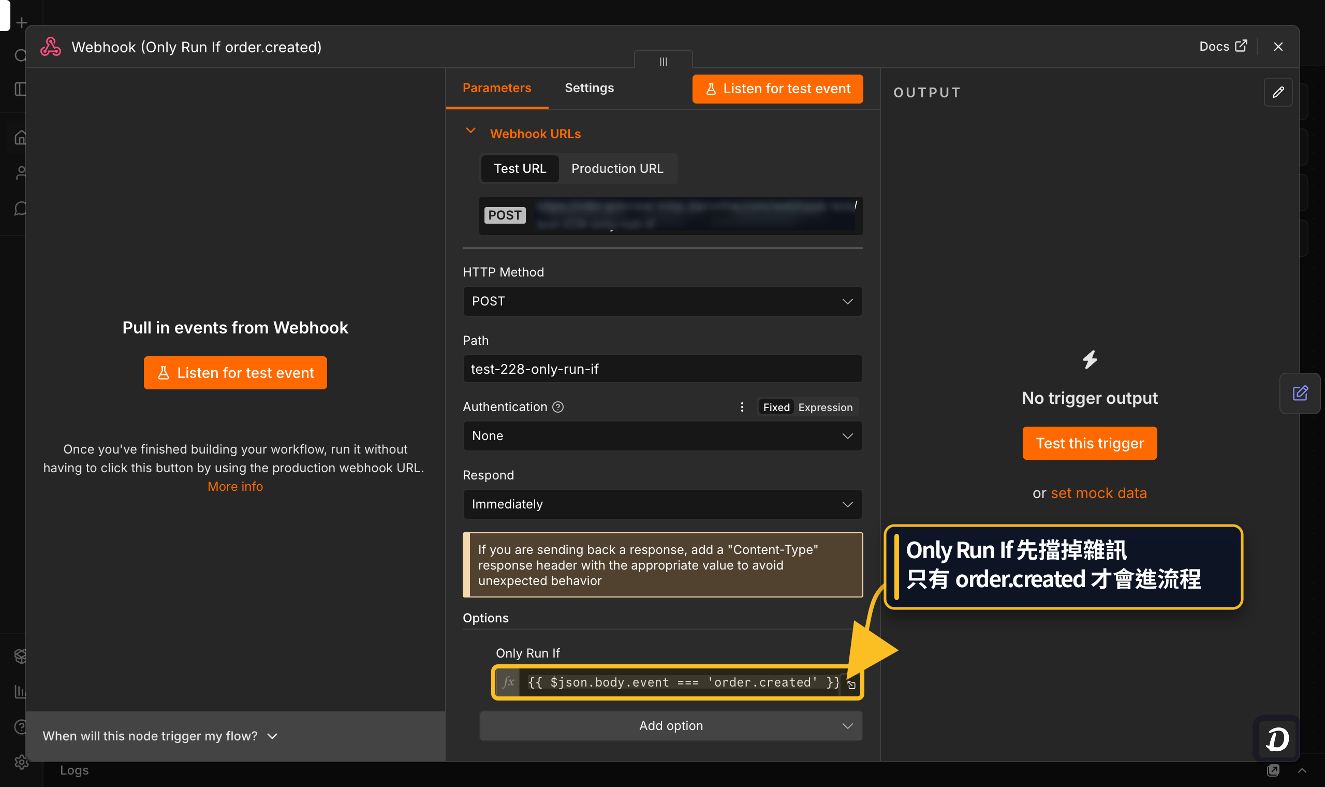The width and height of the screenshot is (1325, 787).
Task: Click the settings gear icon in the sidebar
Action: [21, 762]
